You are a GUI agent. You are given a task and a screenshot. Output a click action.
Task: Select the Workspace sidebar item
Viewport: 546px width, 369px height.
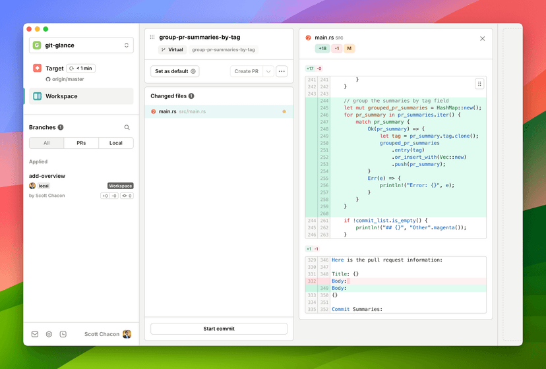[81, 96]
